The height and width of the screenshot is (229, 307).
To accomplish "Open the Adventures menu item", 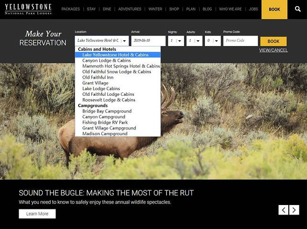I will coord(130,9).
